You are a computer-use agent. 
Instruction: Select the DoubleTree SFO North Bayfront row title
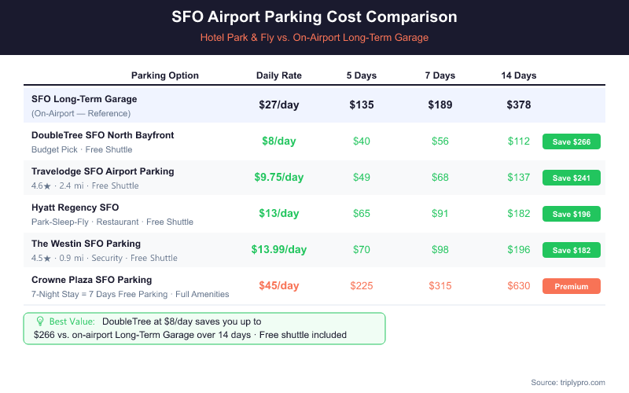(x=103, y=135)
